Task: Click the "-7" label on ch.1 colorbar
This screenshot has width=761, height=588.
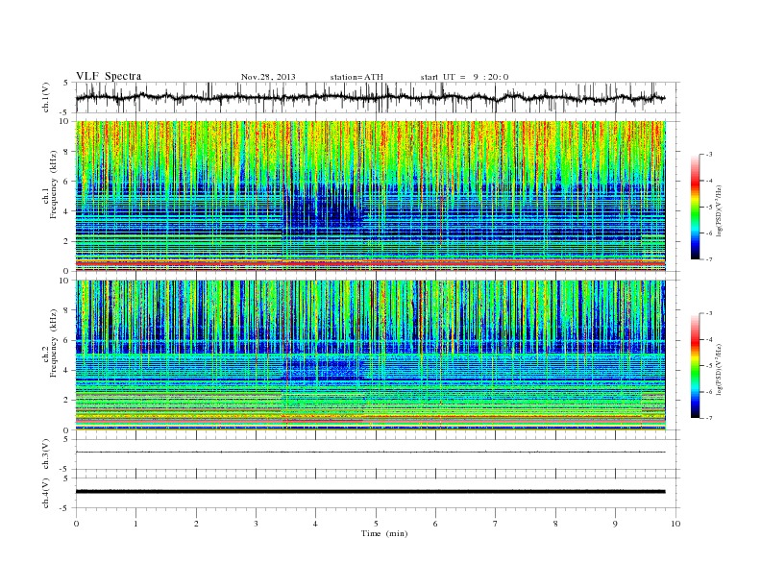Action: coord(709,259)
